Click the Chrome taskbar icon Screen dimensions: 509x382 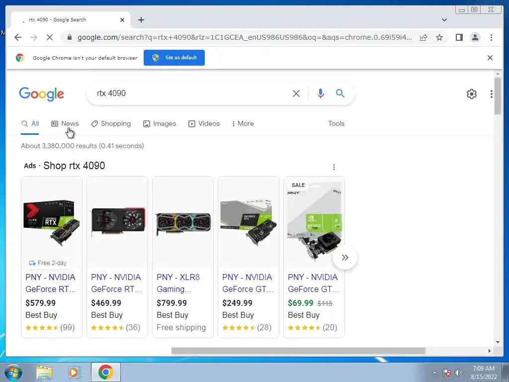click(106, 372)
